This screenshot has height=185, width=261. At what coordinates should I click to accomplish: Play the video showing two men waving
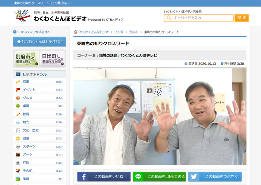(160, 117)
